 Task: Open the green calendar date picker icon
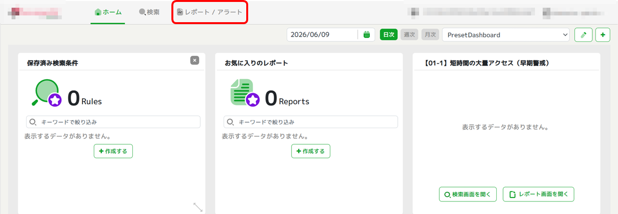[367, 35]
